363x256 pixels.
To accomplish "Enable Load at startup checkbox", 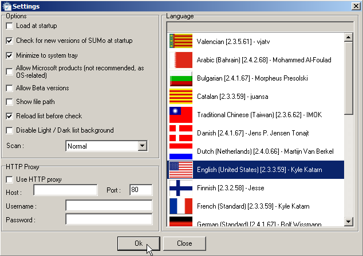I will (10, 26).
